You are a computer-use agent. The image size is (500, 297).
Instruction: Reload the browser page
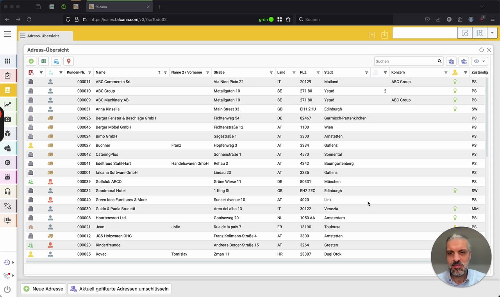point(29,19)
